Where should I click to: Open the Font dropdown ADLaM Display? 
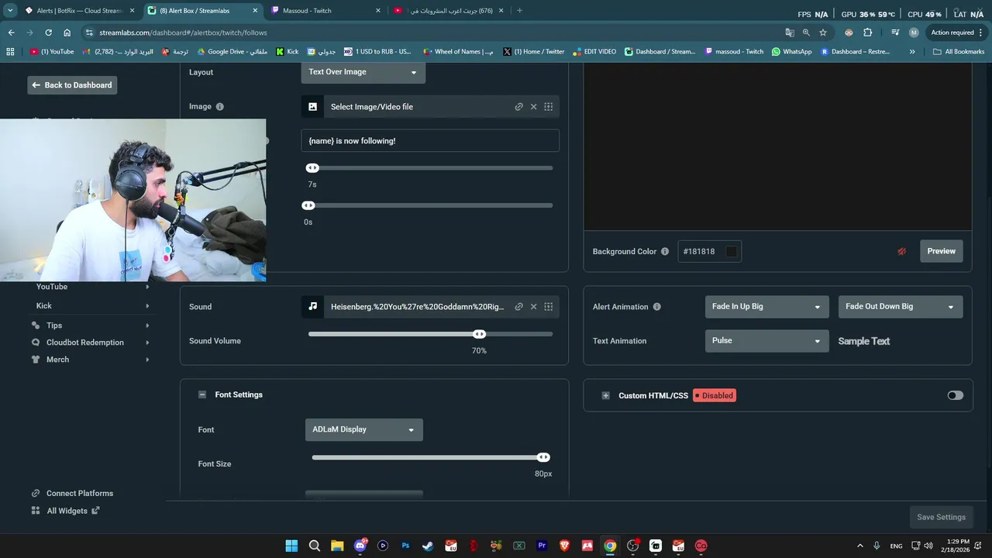[364, 429]
